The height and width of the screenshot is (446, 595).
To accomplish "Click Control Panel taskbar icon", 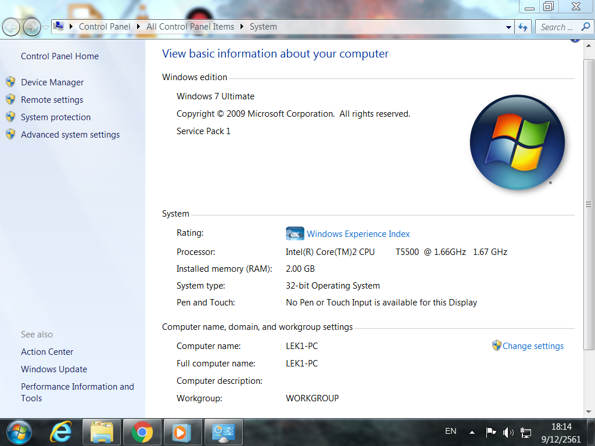I will [224, 432].
